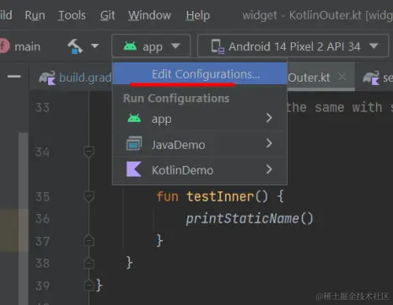Image resolution: width=393 pixels, height=305 pixels.
Task: Expand the KotlinDemo submenu chevron
Action: (269, 169)
